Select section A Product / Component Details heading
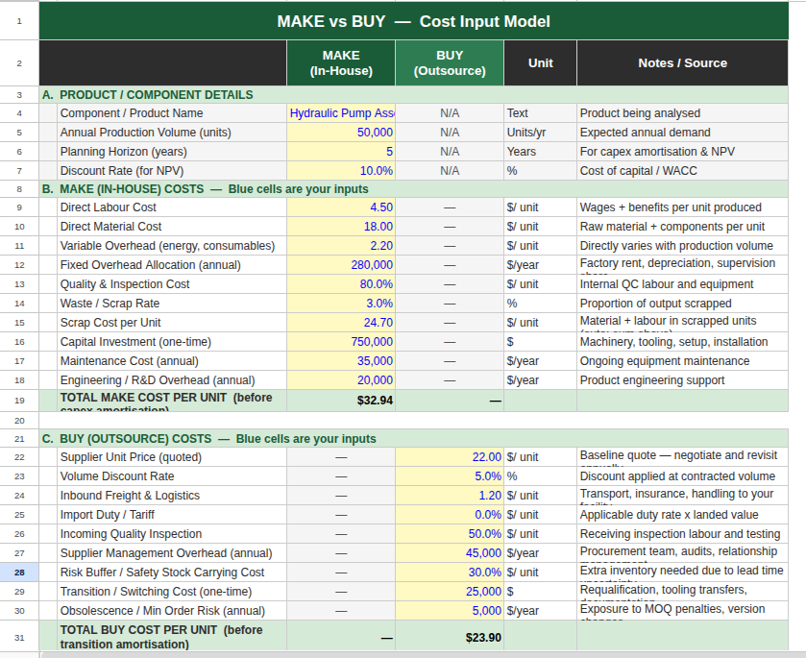Image resolution: width=806 pixels, height=658 pixels. 413,95
